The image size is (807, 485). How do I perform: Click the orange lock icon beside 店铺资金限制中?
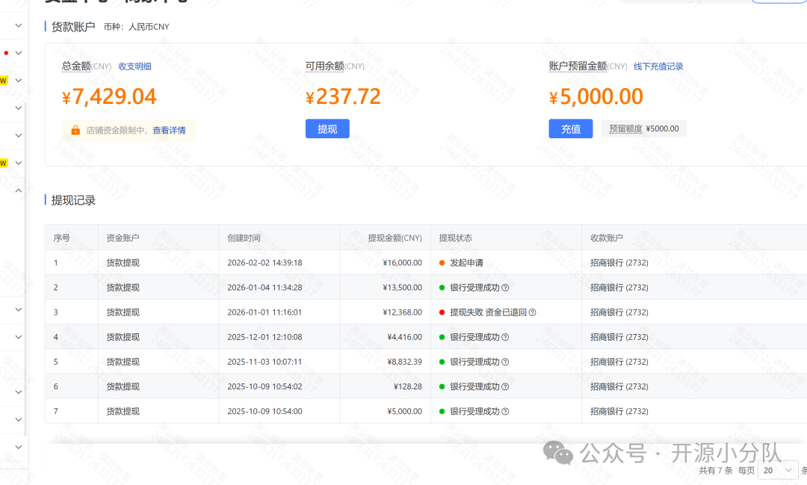[75, 130]
